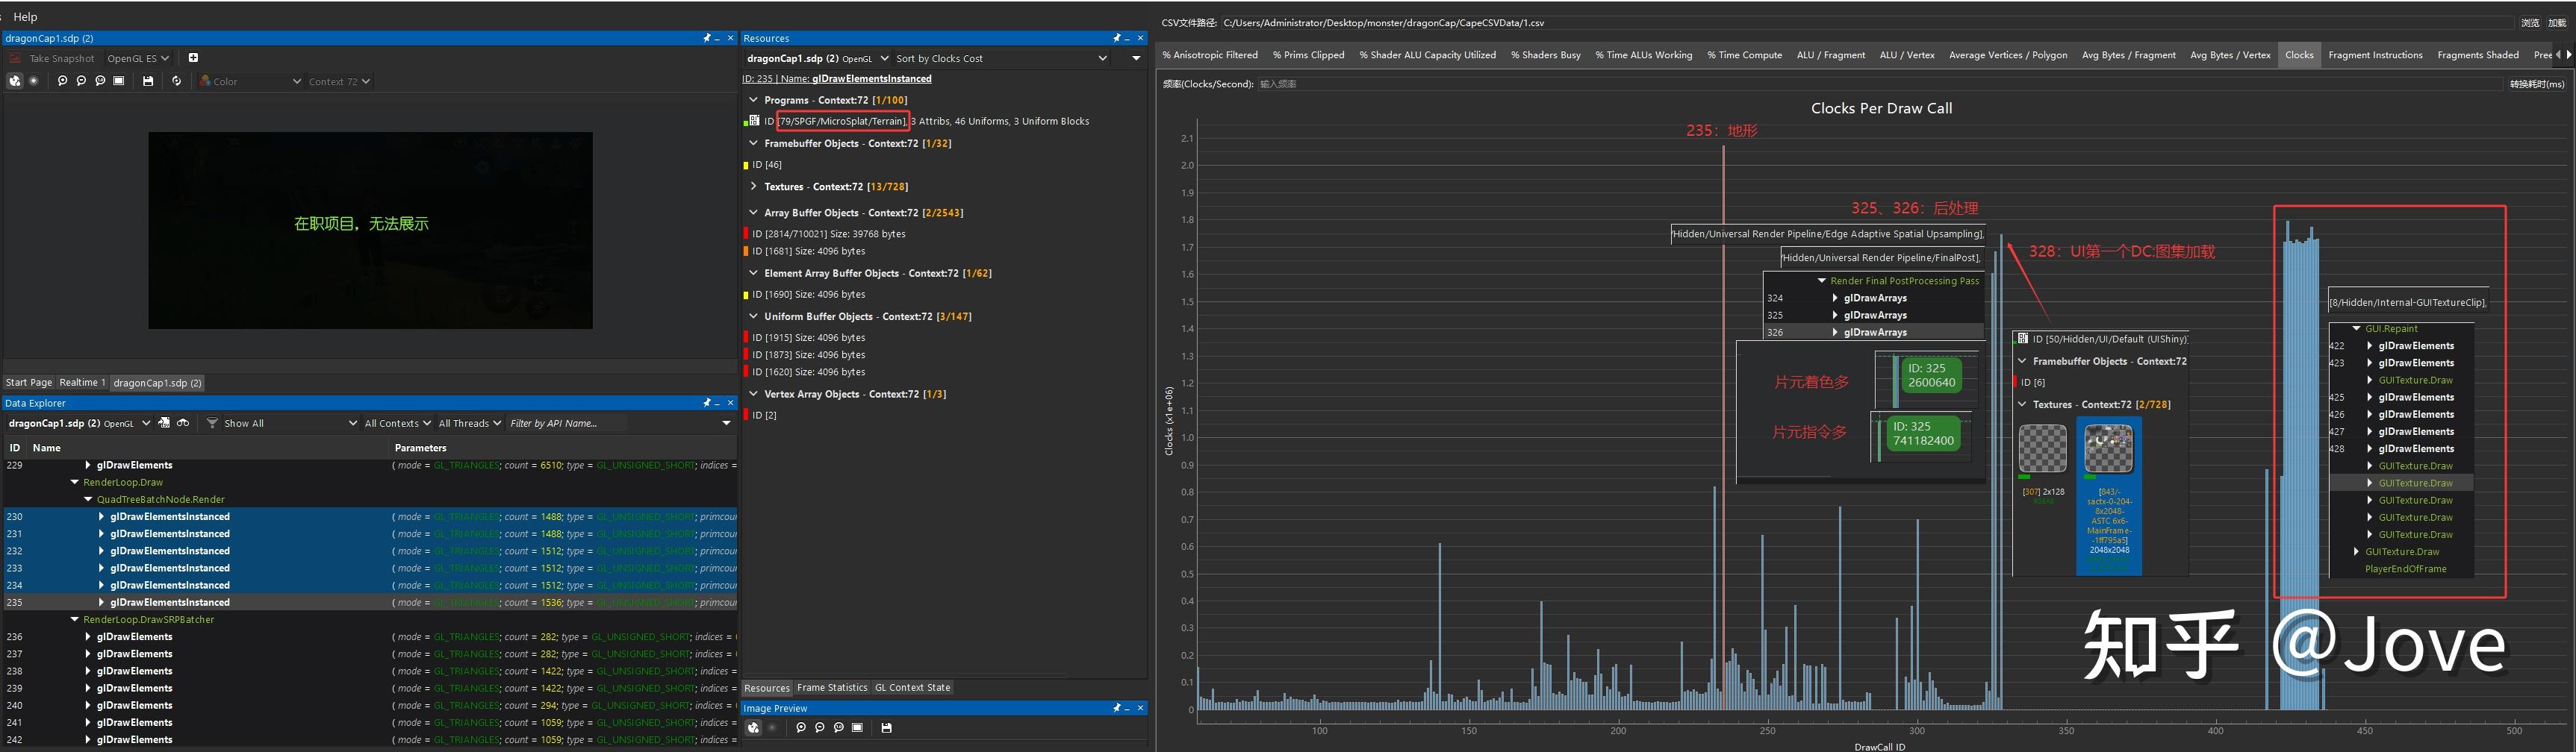Image resolution: width=2576 pixels, height=752 pixels.
Task: Select the Zoom In tool in Image Preview
Action: (x=800, y=727)
